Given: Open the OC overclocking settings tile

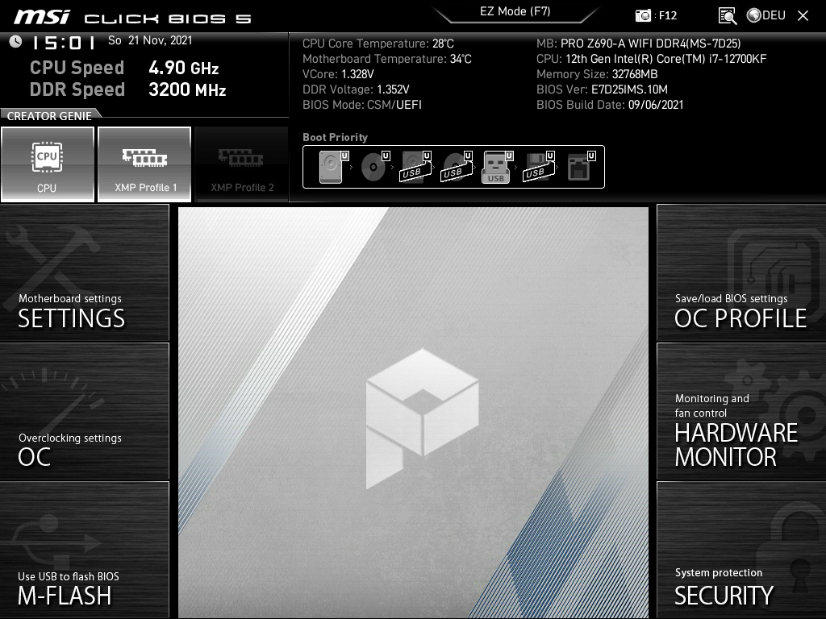Looking at the screenshot, I should pyautogui.click(x=84, y=411).
